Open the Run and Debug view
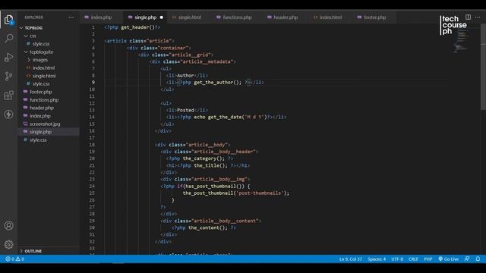 point(8,58)
